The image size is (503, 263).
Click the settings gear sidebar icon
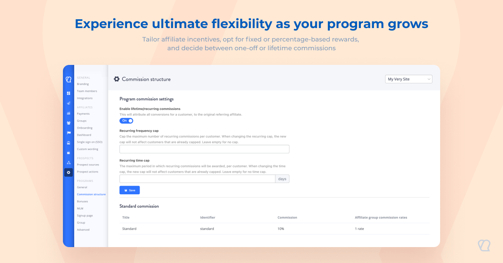pos(68,172)
